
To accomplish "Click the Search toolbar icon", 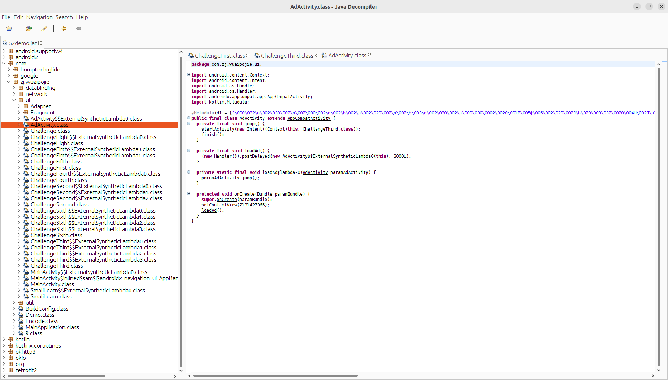I will (44, 29).
